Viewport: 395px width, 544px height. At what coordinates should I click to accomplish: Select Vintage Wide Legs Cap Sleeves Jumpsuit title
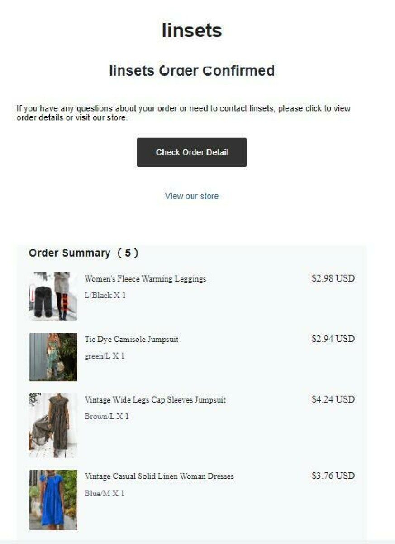(155, 400)
